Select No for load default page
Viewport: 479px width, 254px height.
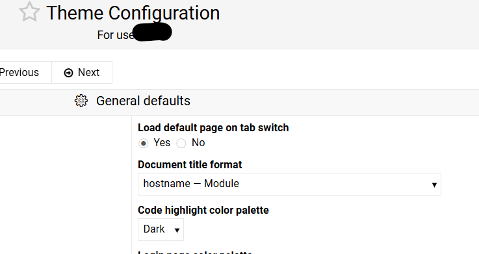(181, 143)
